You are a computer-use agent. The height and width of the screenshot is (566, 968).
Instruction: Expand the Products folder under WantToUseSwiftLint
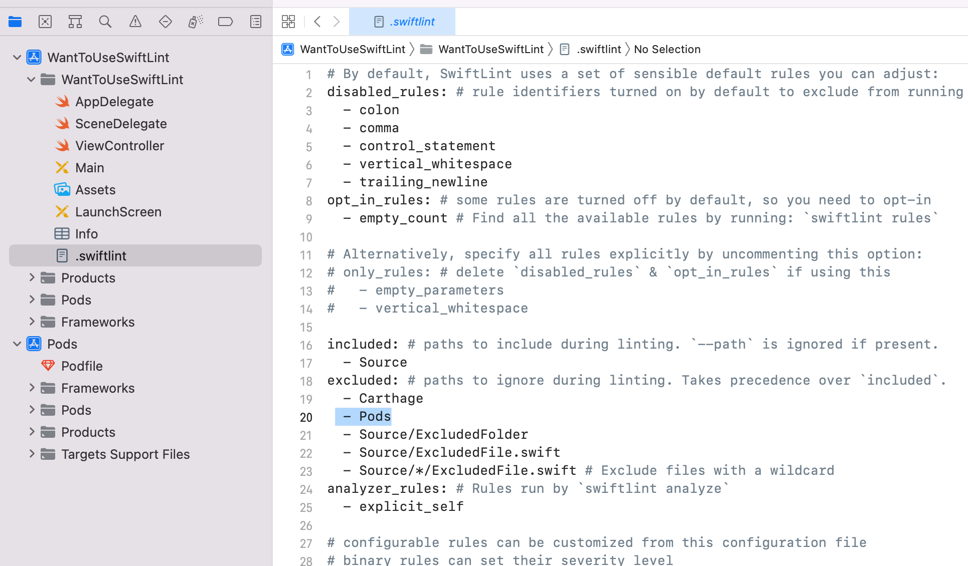pyautogui.click(x=32, y=277)
